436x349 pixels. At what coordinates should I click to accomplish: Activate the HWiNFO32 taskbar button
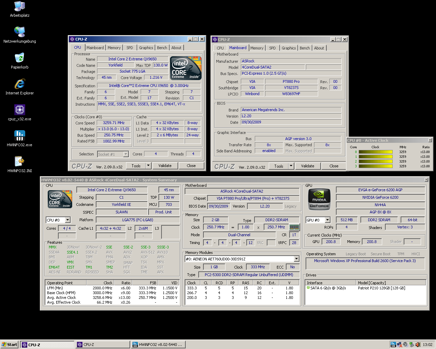[158, 345]
